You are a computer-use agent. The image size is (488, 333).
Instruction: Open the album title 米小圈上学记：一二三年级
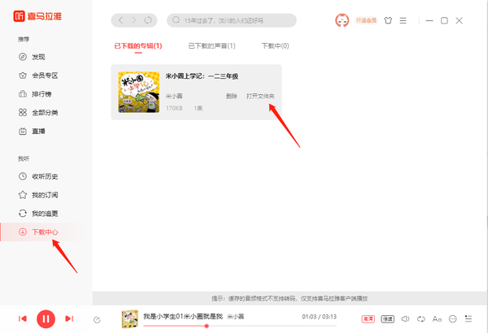(x=202, y=76)
